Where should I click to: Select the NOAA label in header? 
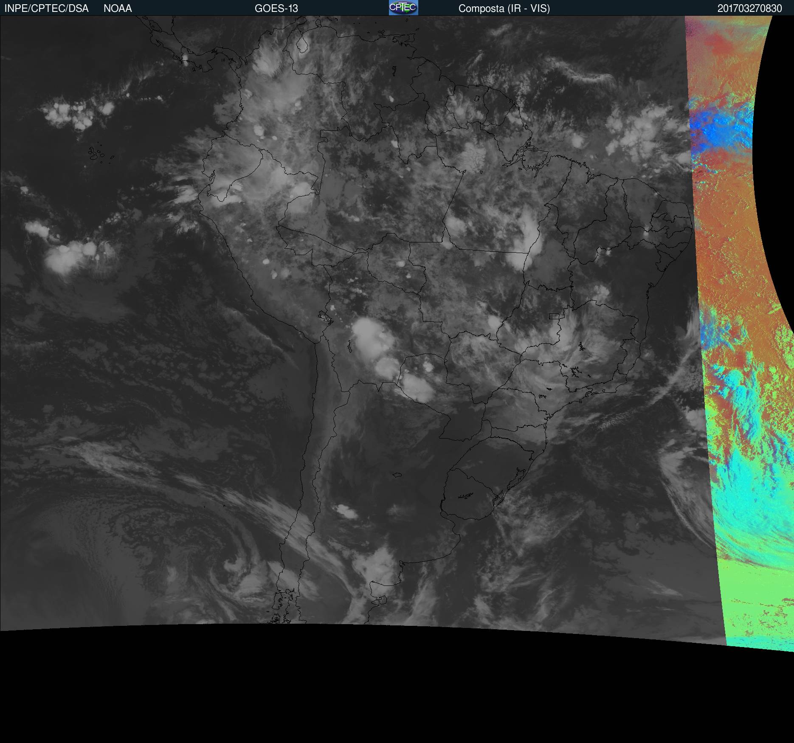tap(118, 8)
